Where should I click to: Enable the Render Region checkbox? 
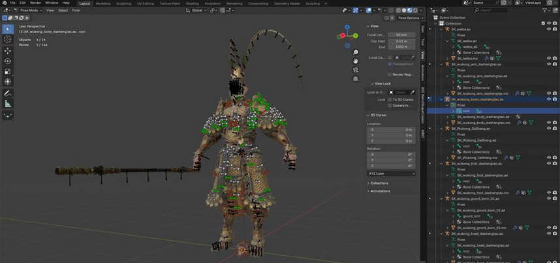pos(390,74)
